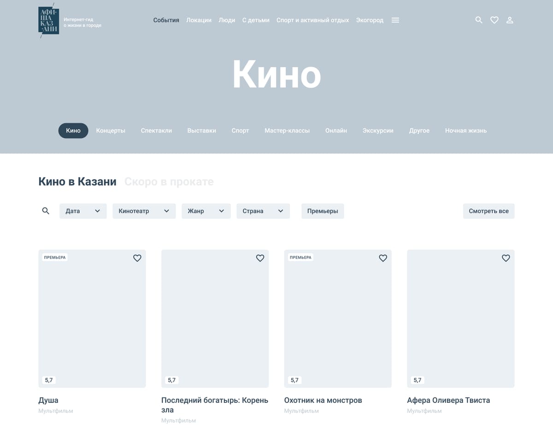Image resolution: width=553 pixels, height=430 pixels.
Task: Go to Люди in top navigation
Action: coord(227,20)
